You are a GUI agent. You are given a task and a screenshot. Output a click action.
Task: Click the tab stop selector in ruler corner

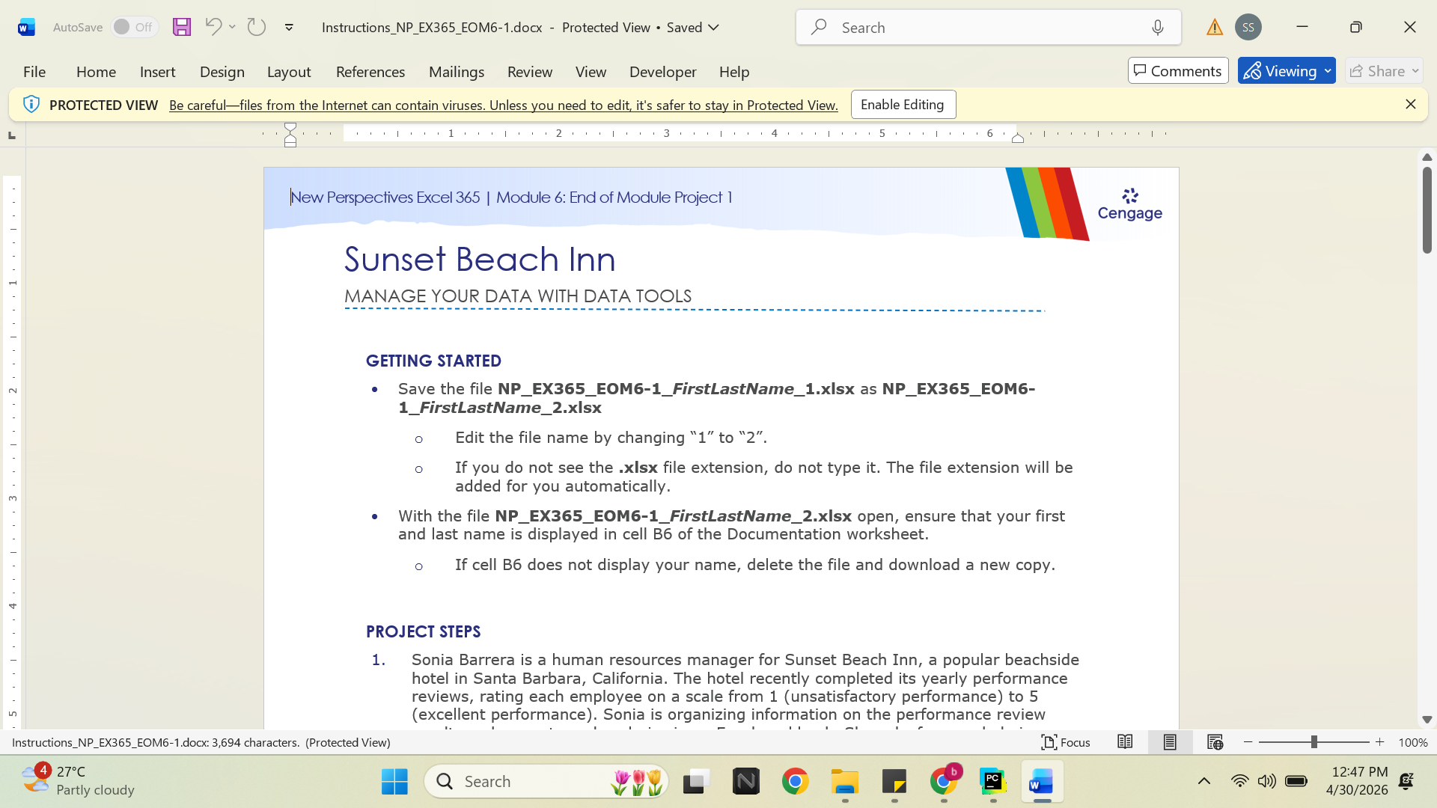pos(12,135)
